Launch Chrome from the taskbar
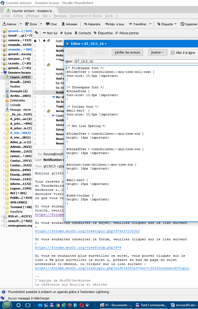The height and width of the screenshot is (309, 198). (58, 305)
